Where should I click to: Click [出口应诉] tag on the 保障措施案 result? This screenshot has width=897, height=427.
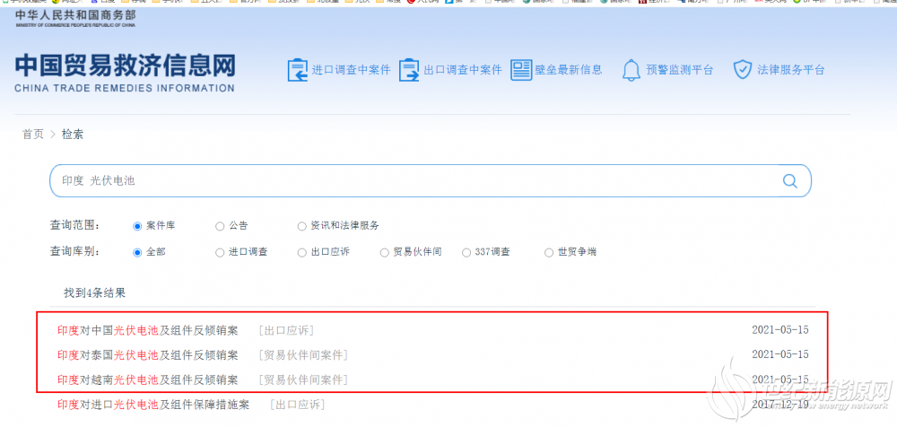click(298, 405)
